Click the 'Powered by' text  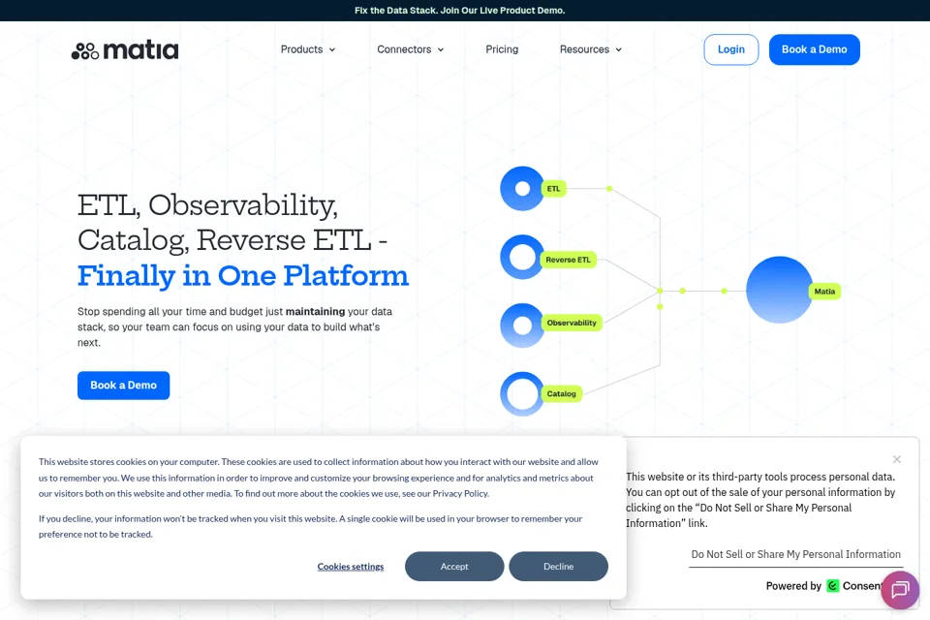[x=793, y=586]
